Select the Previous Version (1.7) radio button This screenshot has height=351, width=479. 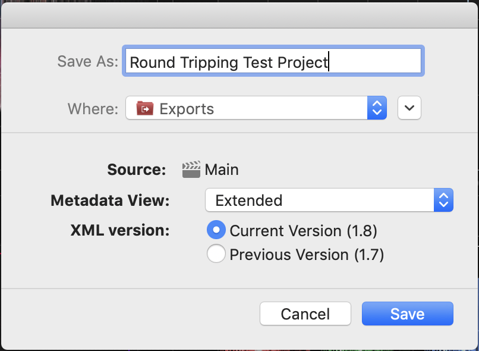tap(216, 255)
